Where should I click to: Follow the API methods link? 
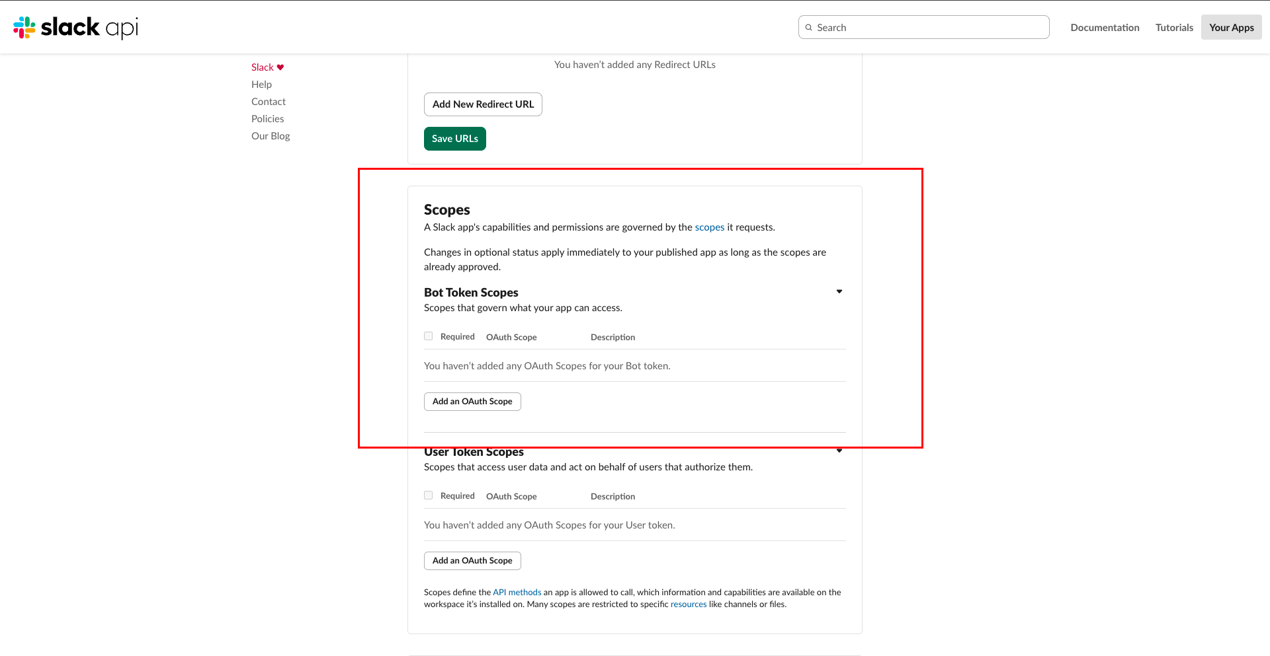[x=517, y=593]
